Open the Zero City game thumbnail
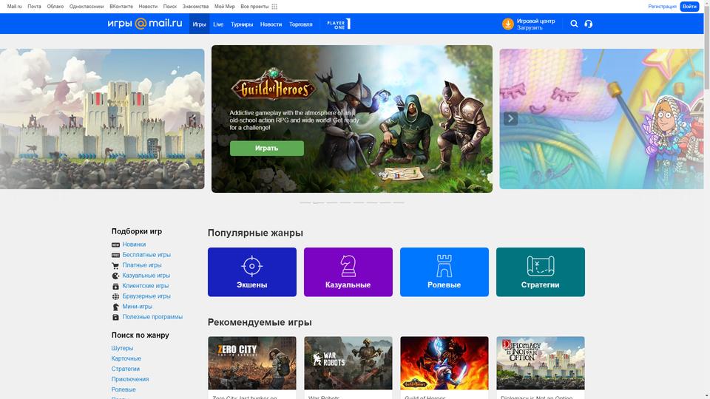 pos(252,364)
